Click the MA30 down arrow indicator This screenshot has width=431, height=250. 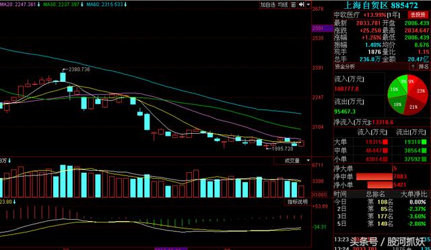[82, 5]
